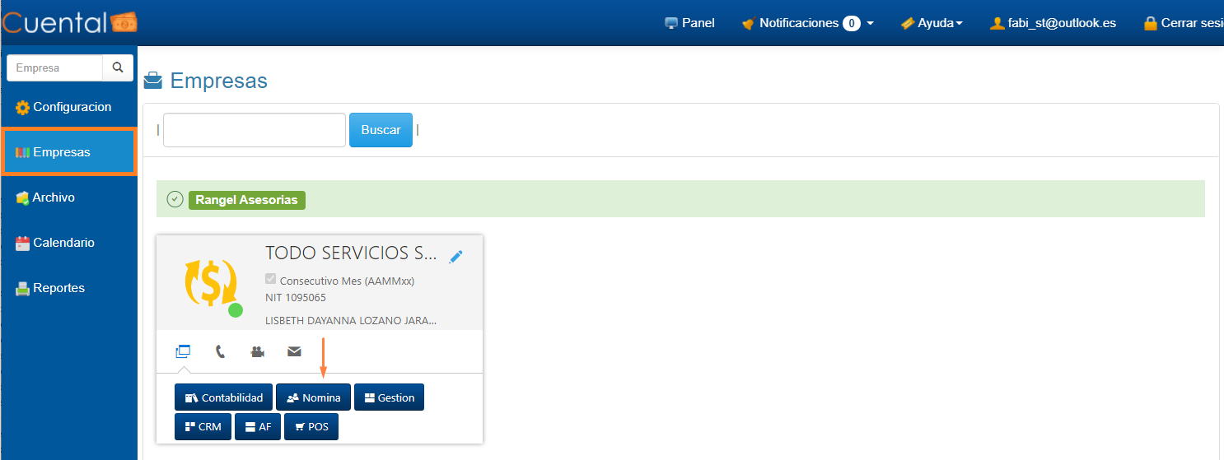Focus the company search text field beside Buscar
The width and height of the screenshot is (1224, 460).
[254, 130]
